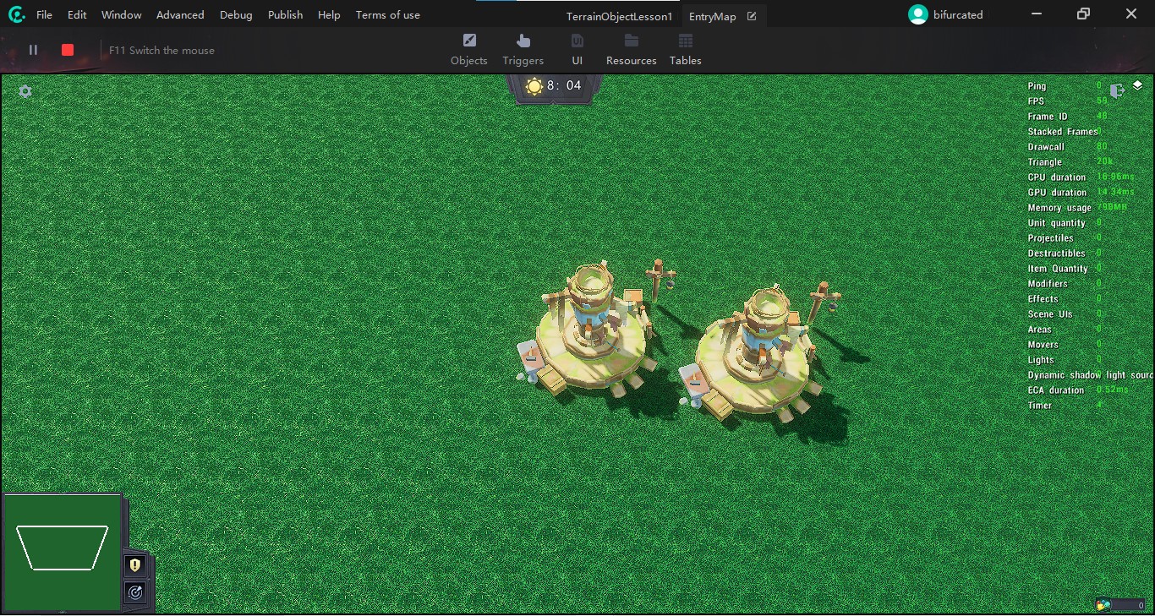Click the Item Quantity stat label

1058,269
